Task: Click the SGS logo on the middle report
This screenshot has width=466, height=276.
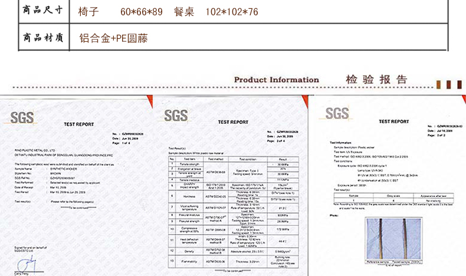Action: (176, 114)
